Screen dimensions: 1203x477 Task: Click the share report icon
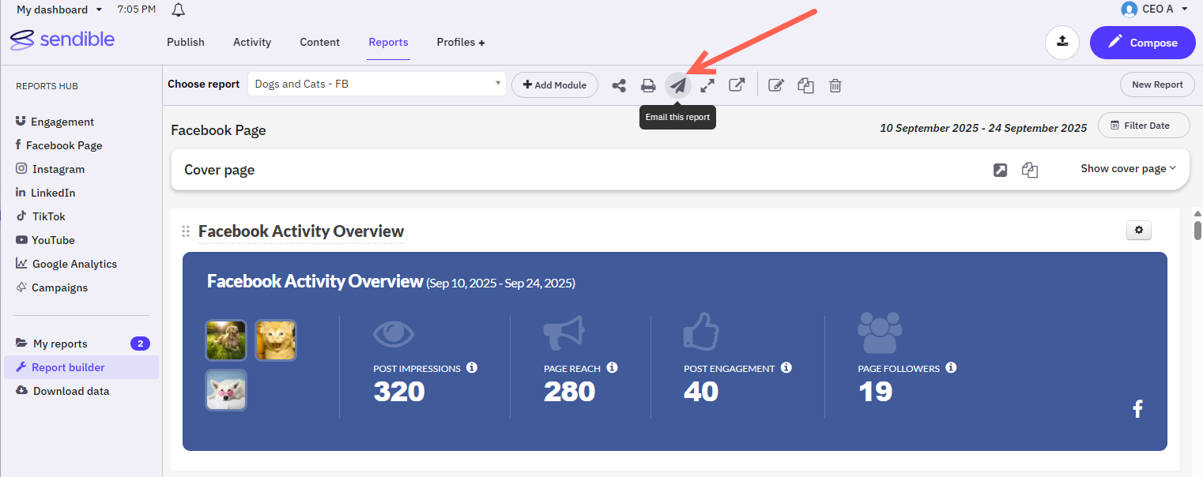619,85
